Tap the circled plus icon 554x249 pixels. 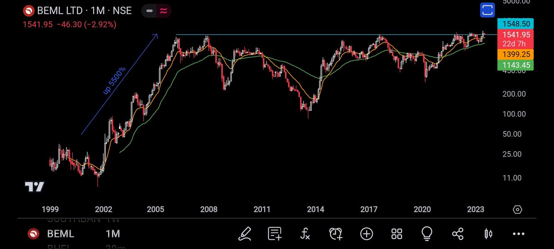coord(367,234)
